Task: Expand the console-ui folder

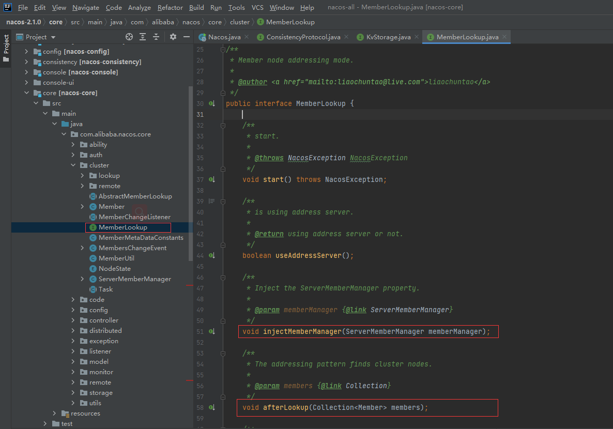Action: tap(26, 83)
